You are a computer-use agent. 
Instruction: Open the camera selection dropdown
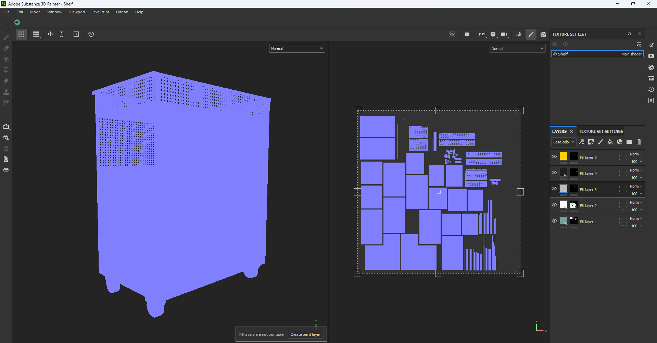[505, 34]
